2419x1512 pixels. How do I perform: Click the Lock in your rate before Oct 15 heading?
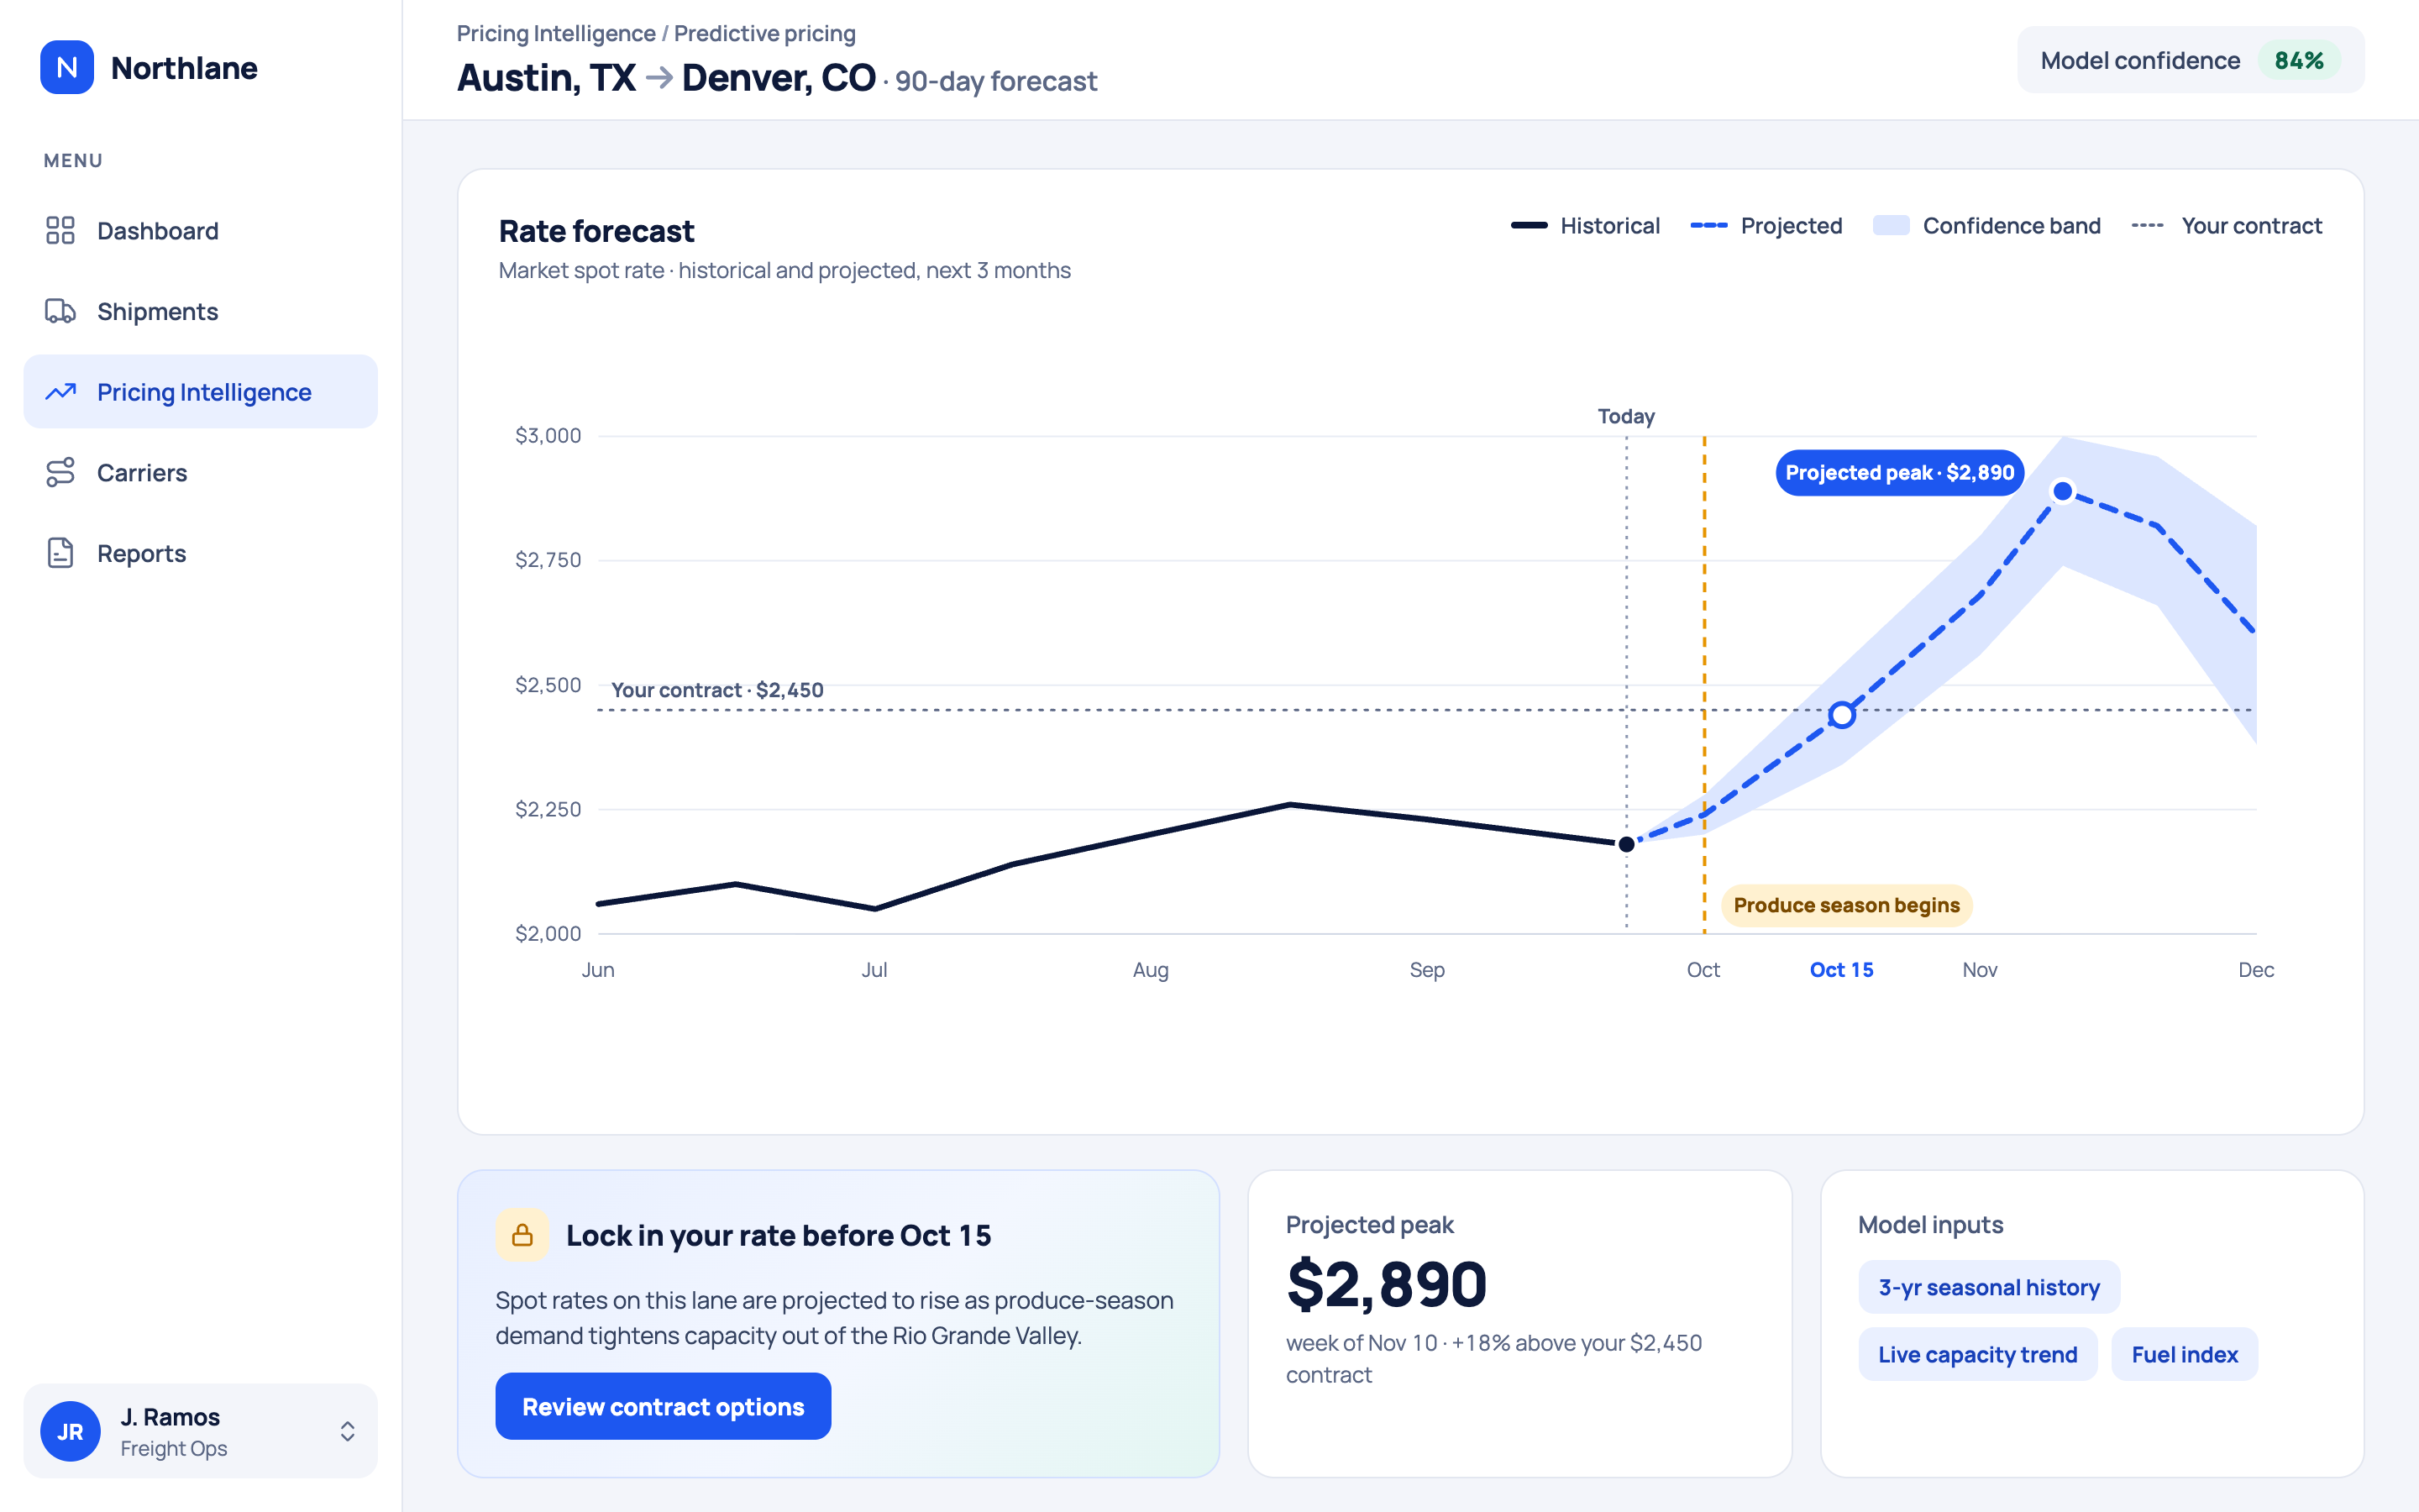pyautogui.click(x=779, y=1235)
